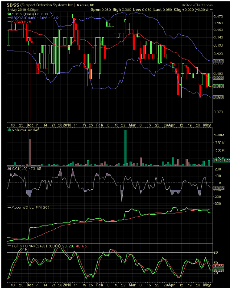Click the High 0.089 value in header
Image resolution: width=232 pixels, height=290 pixels.
[122, 9]
